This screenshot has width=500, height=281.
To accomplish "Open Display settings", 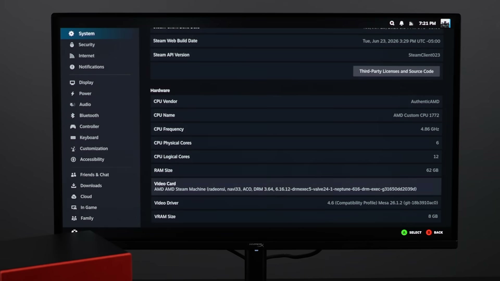I will 100,83.
